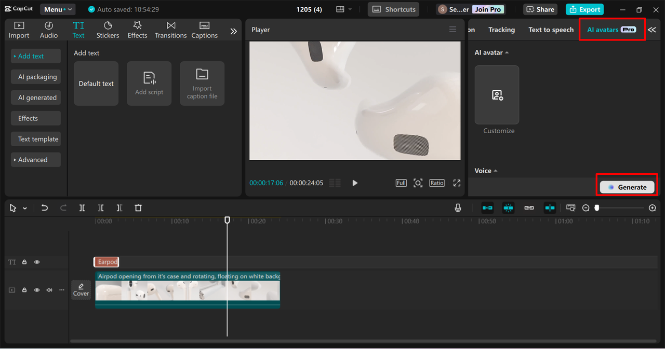Viewport: 665px width, 349px height.
Task: Open the AI avatars tab
Action: (x=611, y=30)
